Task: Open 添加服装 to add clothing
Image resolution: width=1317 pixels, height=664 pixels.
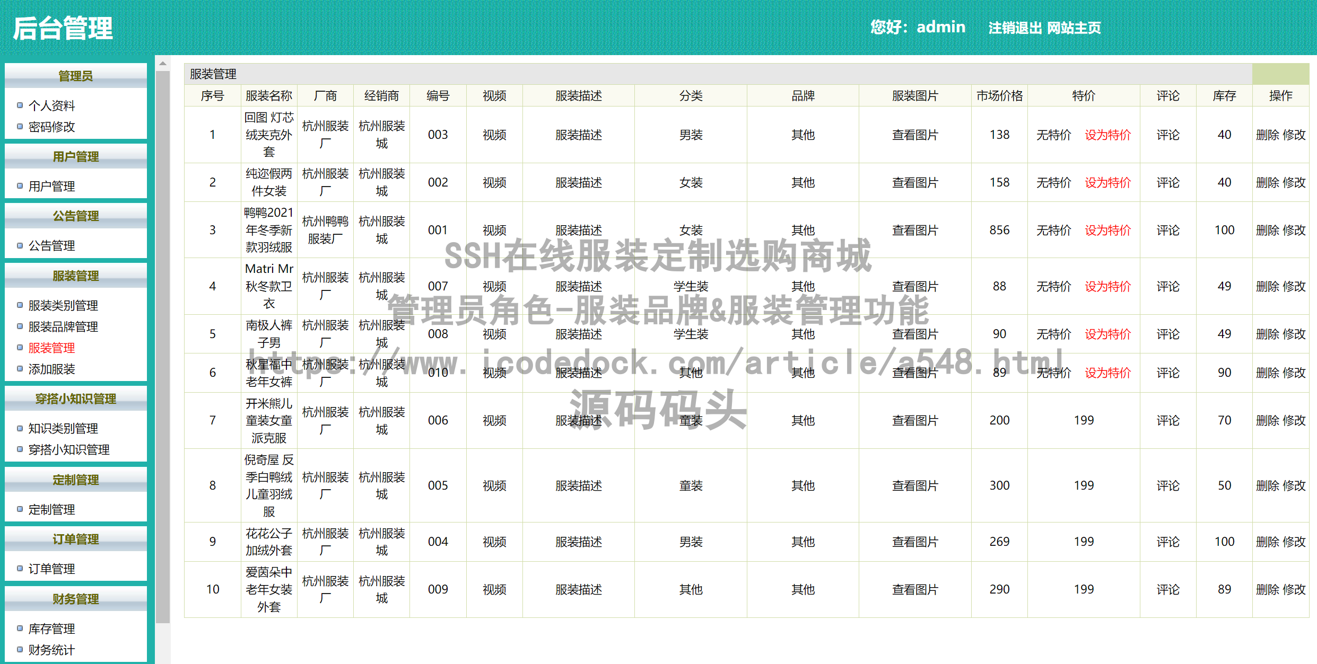Action: point(51,369)
